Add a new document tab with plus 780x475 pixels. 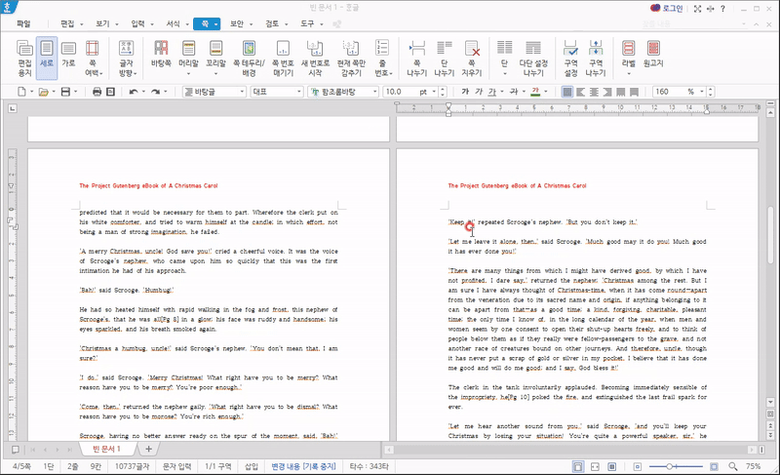pyautogui.click(x=148, y=449)
